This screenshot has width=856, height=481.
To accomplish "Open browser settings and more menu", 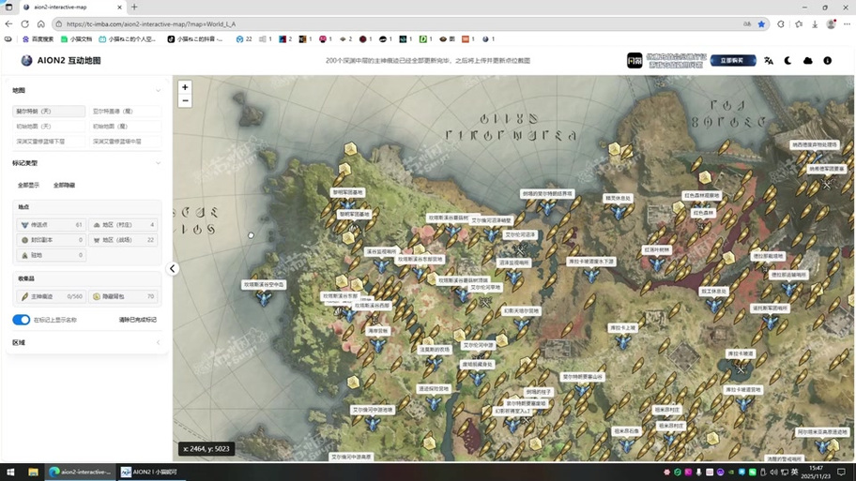I will [x=847, y=24].
